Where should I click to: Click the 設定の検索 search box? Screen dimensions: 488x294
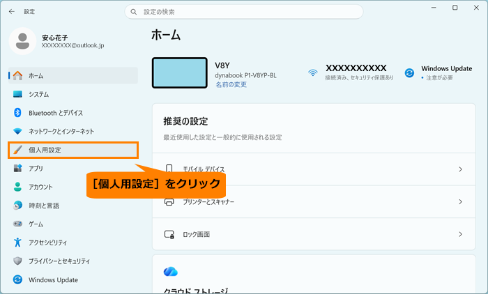244,12
